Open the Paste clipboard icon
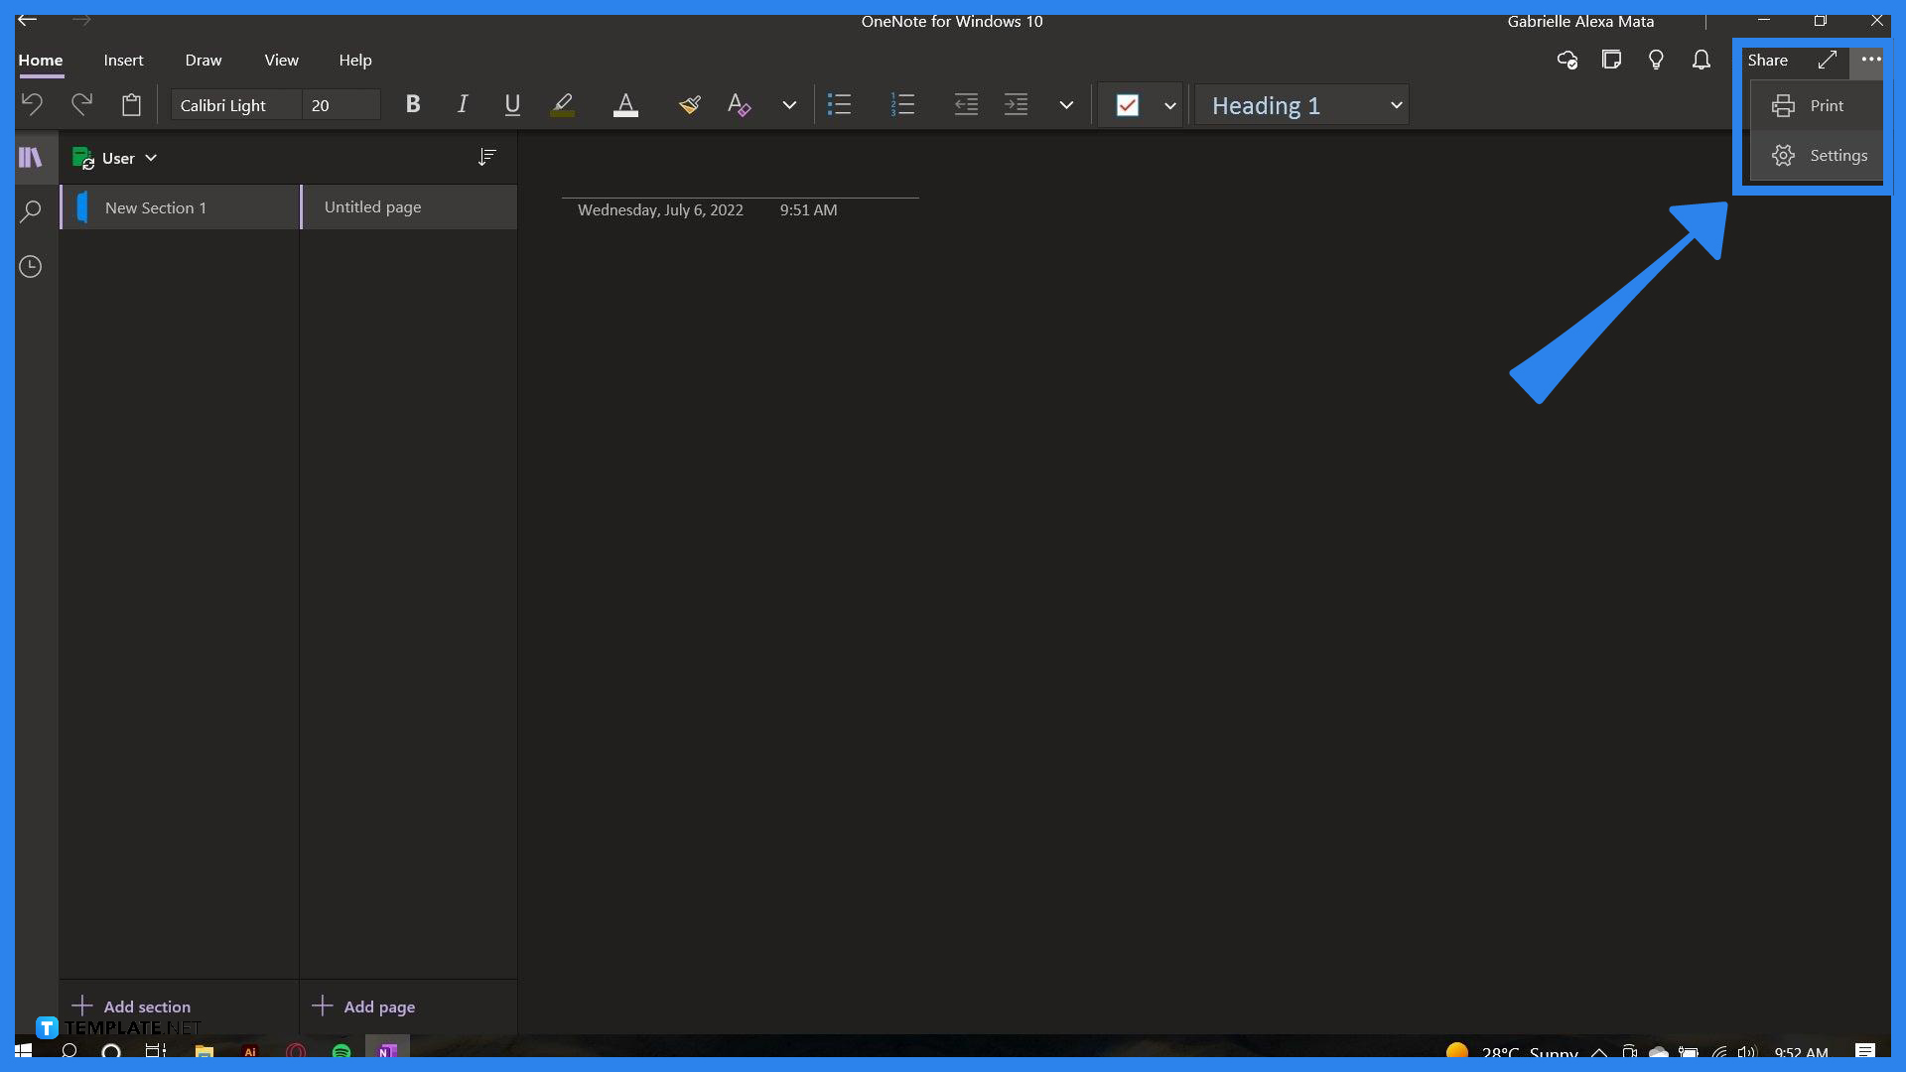The height and width of the screenshot is (1072, 1906). point(131,104)
